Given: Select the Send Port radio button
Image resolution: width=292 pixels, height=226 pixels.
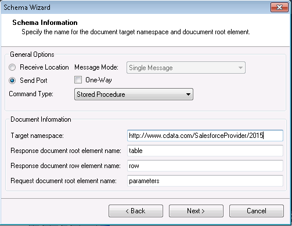Looking at the screenshot, I should pyautogui.click(x=12, y=81).
